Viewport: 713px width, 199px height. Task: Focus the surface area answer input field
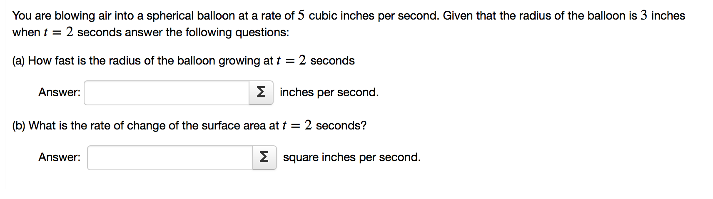[170, 157]
